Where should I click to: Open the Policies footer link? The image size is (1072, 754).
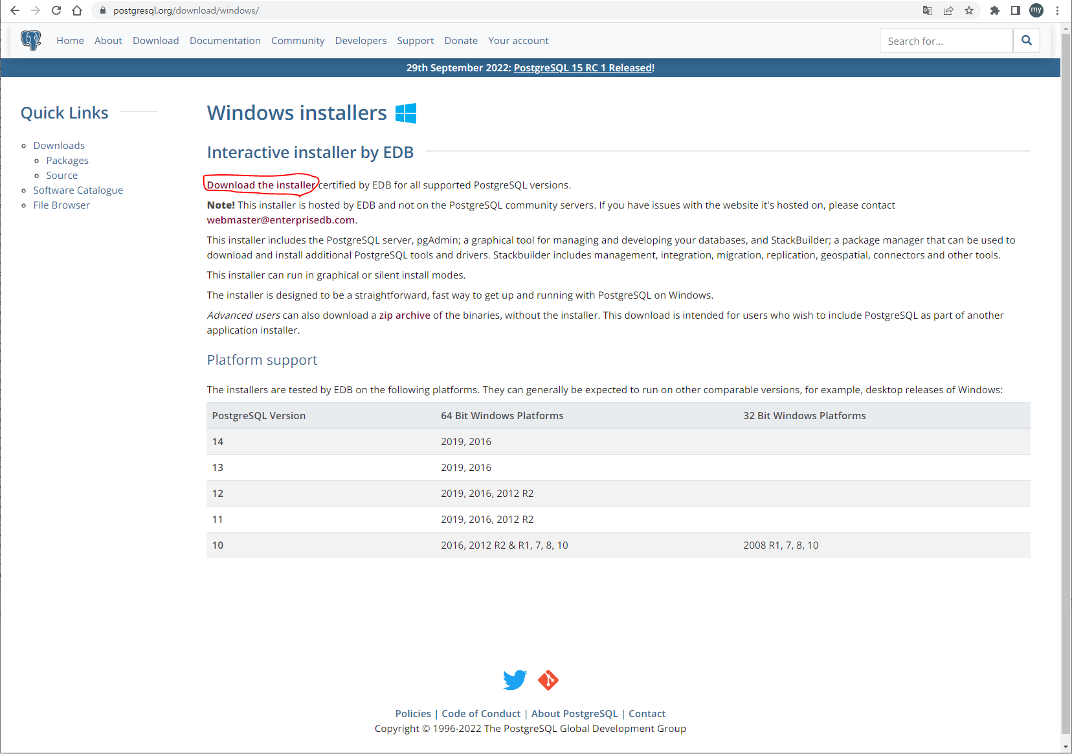(x=413, y=714)
